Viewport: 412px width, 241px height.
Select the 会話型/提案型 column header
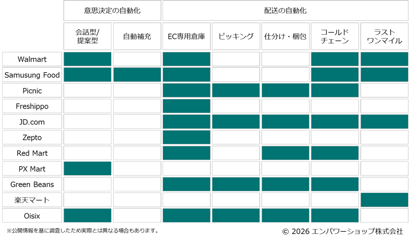pos(88,36)
